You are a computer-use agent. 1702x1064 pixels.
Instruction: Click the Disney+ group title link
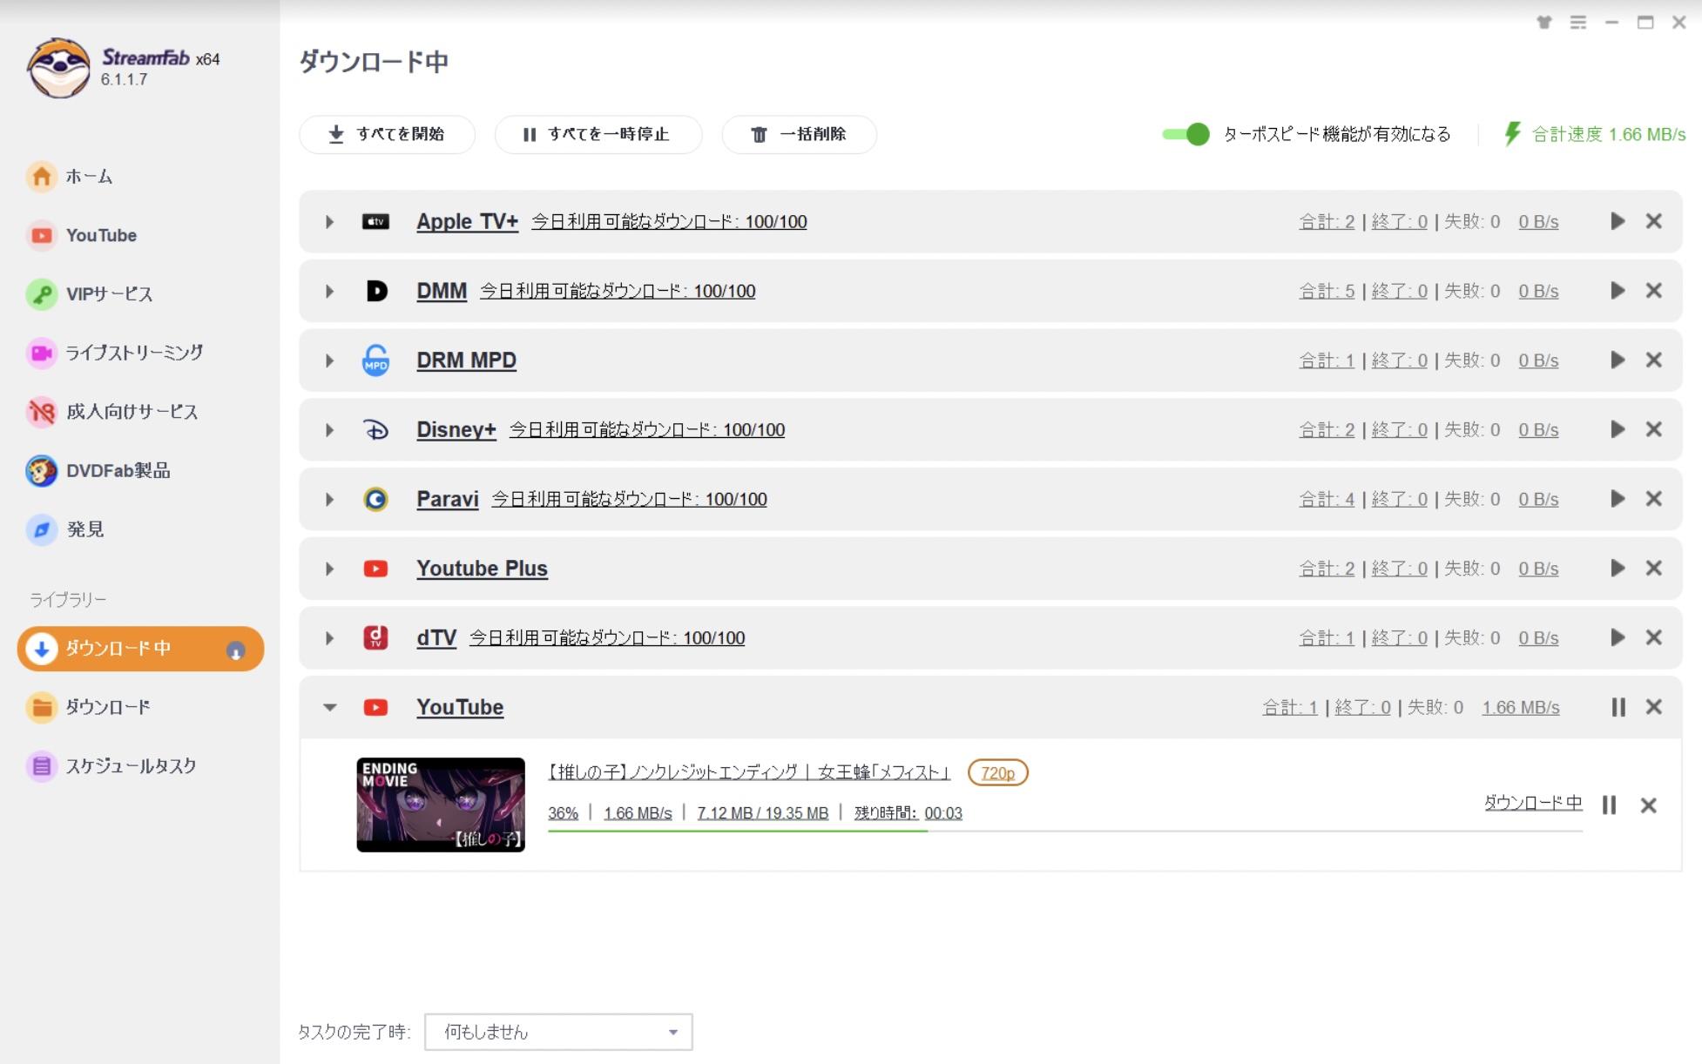[x=456, y=429]
